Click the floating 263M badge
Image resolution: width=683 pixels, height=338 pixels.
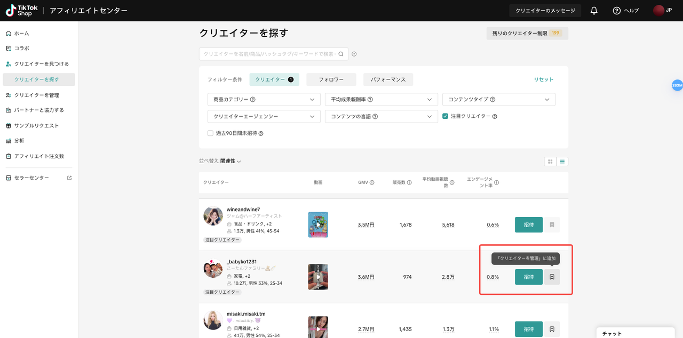pos(677,85)
